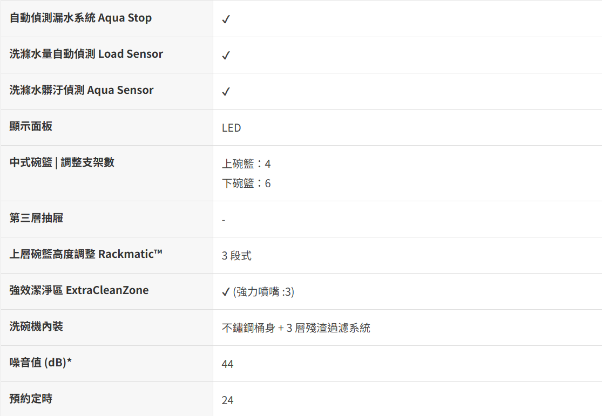Click the 第三層抽屜 label
Screen dimensions: 602x416
tap(36, 218)
